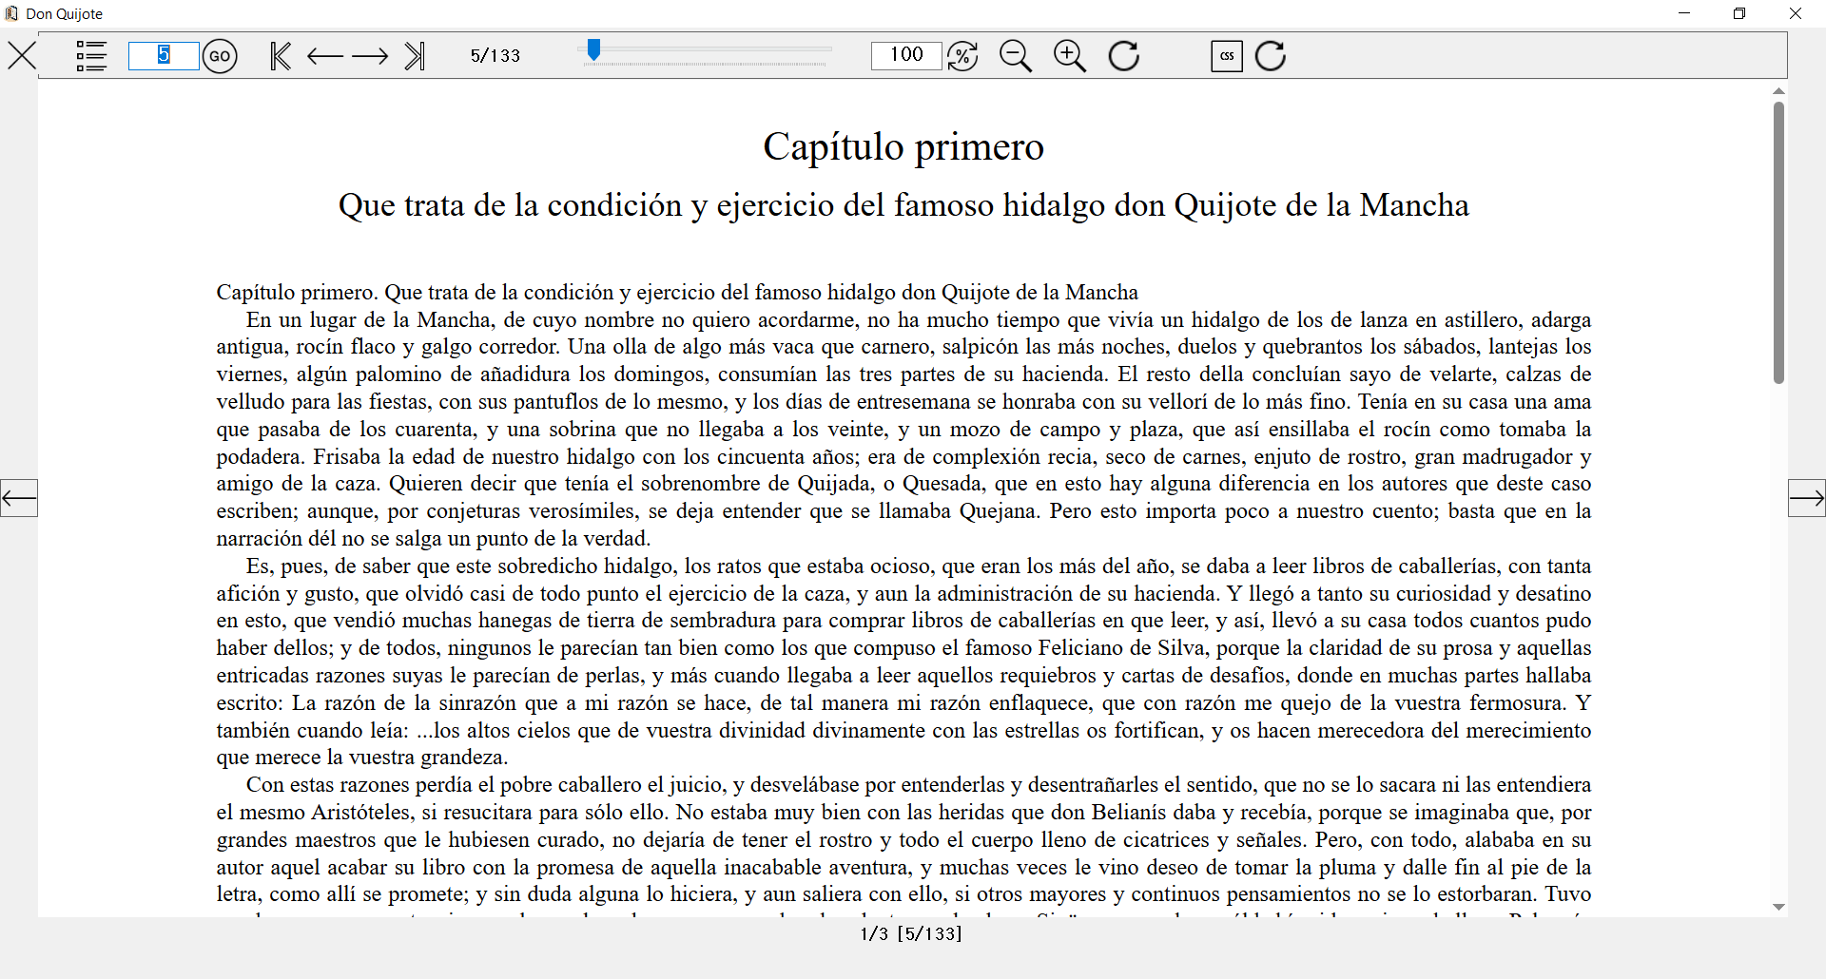Click the vertical scrollbar thumb
Image resolution: width=1826 pixels, height=979 pixels.
point(1778,242)
